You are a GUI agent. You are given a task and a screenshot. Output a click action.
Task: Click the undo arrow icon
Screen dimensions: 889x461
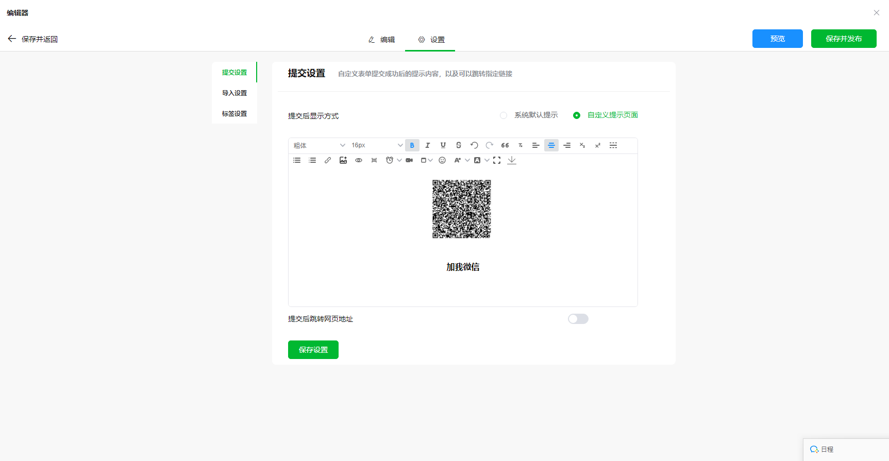tap(474, 145)
